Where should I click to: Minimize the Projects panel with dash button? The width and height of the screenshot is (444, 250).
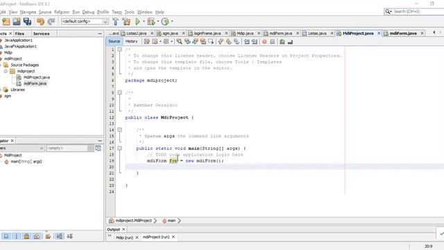[x=100, y=34]
